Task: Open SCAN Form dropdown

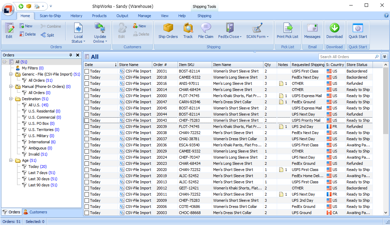Action: [x=257, y=30]
